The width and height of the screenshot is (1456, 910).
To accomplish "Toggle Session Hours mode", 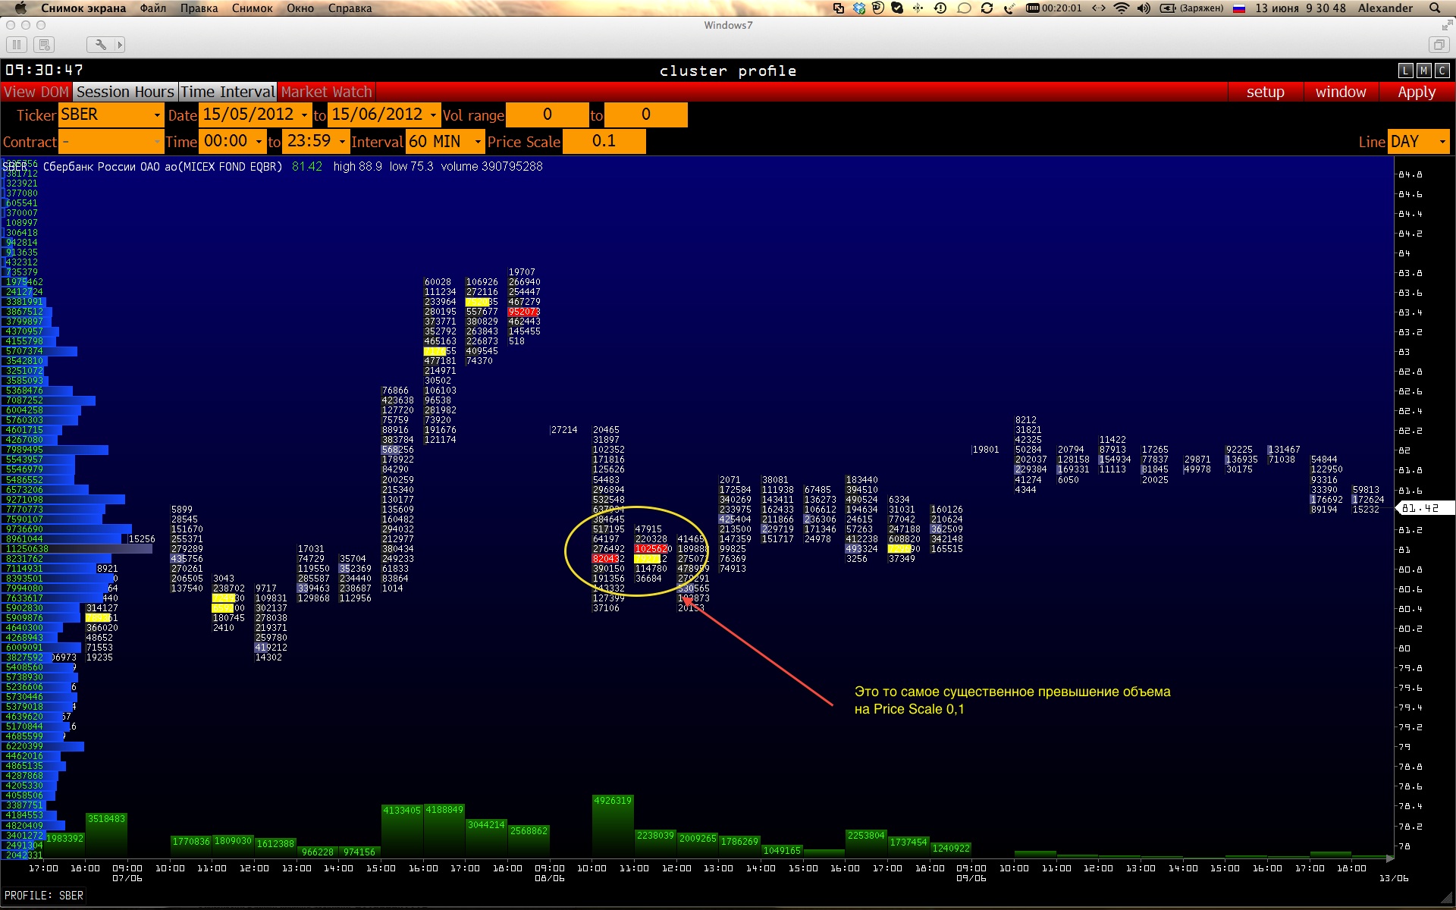I will [x=125, y=92].
